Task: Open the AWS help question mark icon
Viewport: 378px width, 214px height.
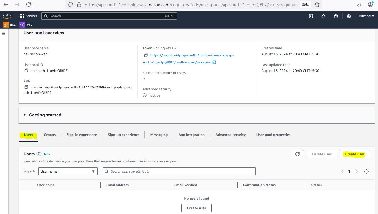Action: coord(336,16)
